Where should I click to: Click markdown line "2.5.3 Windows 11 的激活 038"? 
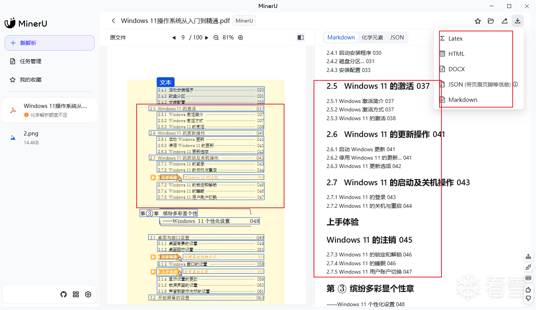[361, 118]
